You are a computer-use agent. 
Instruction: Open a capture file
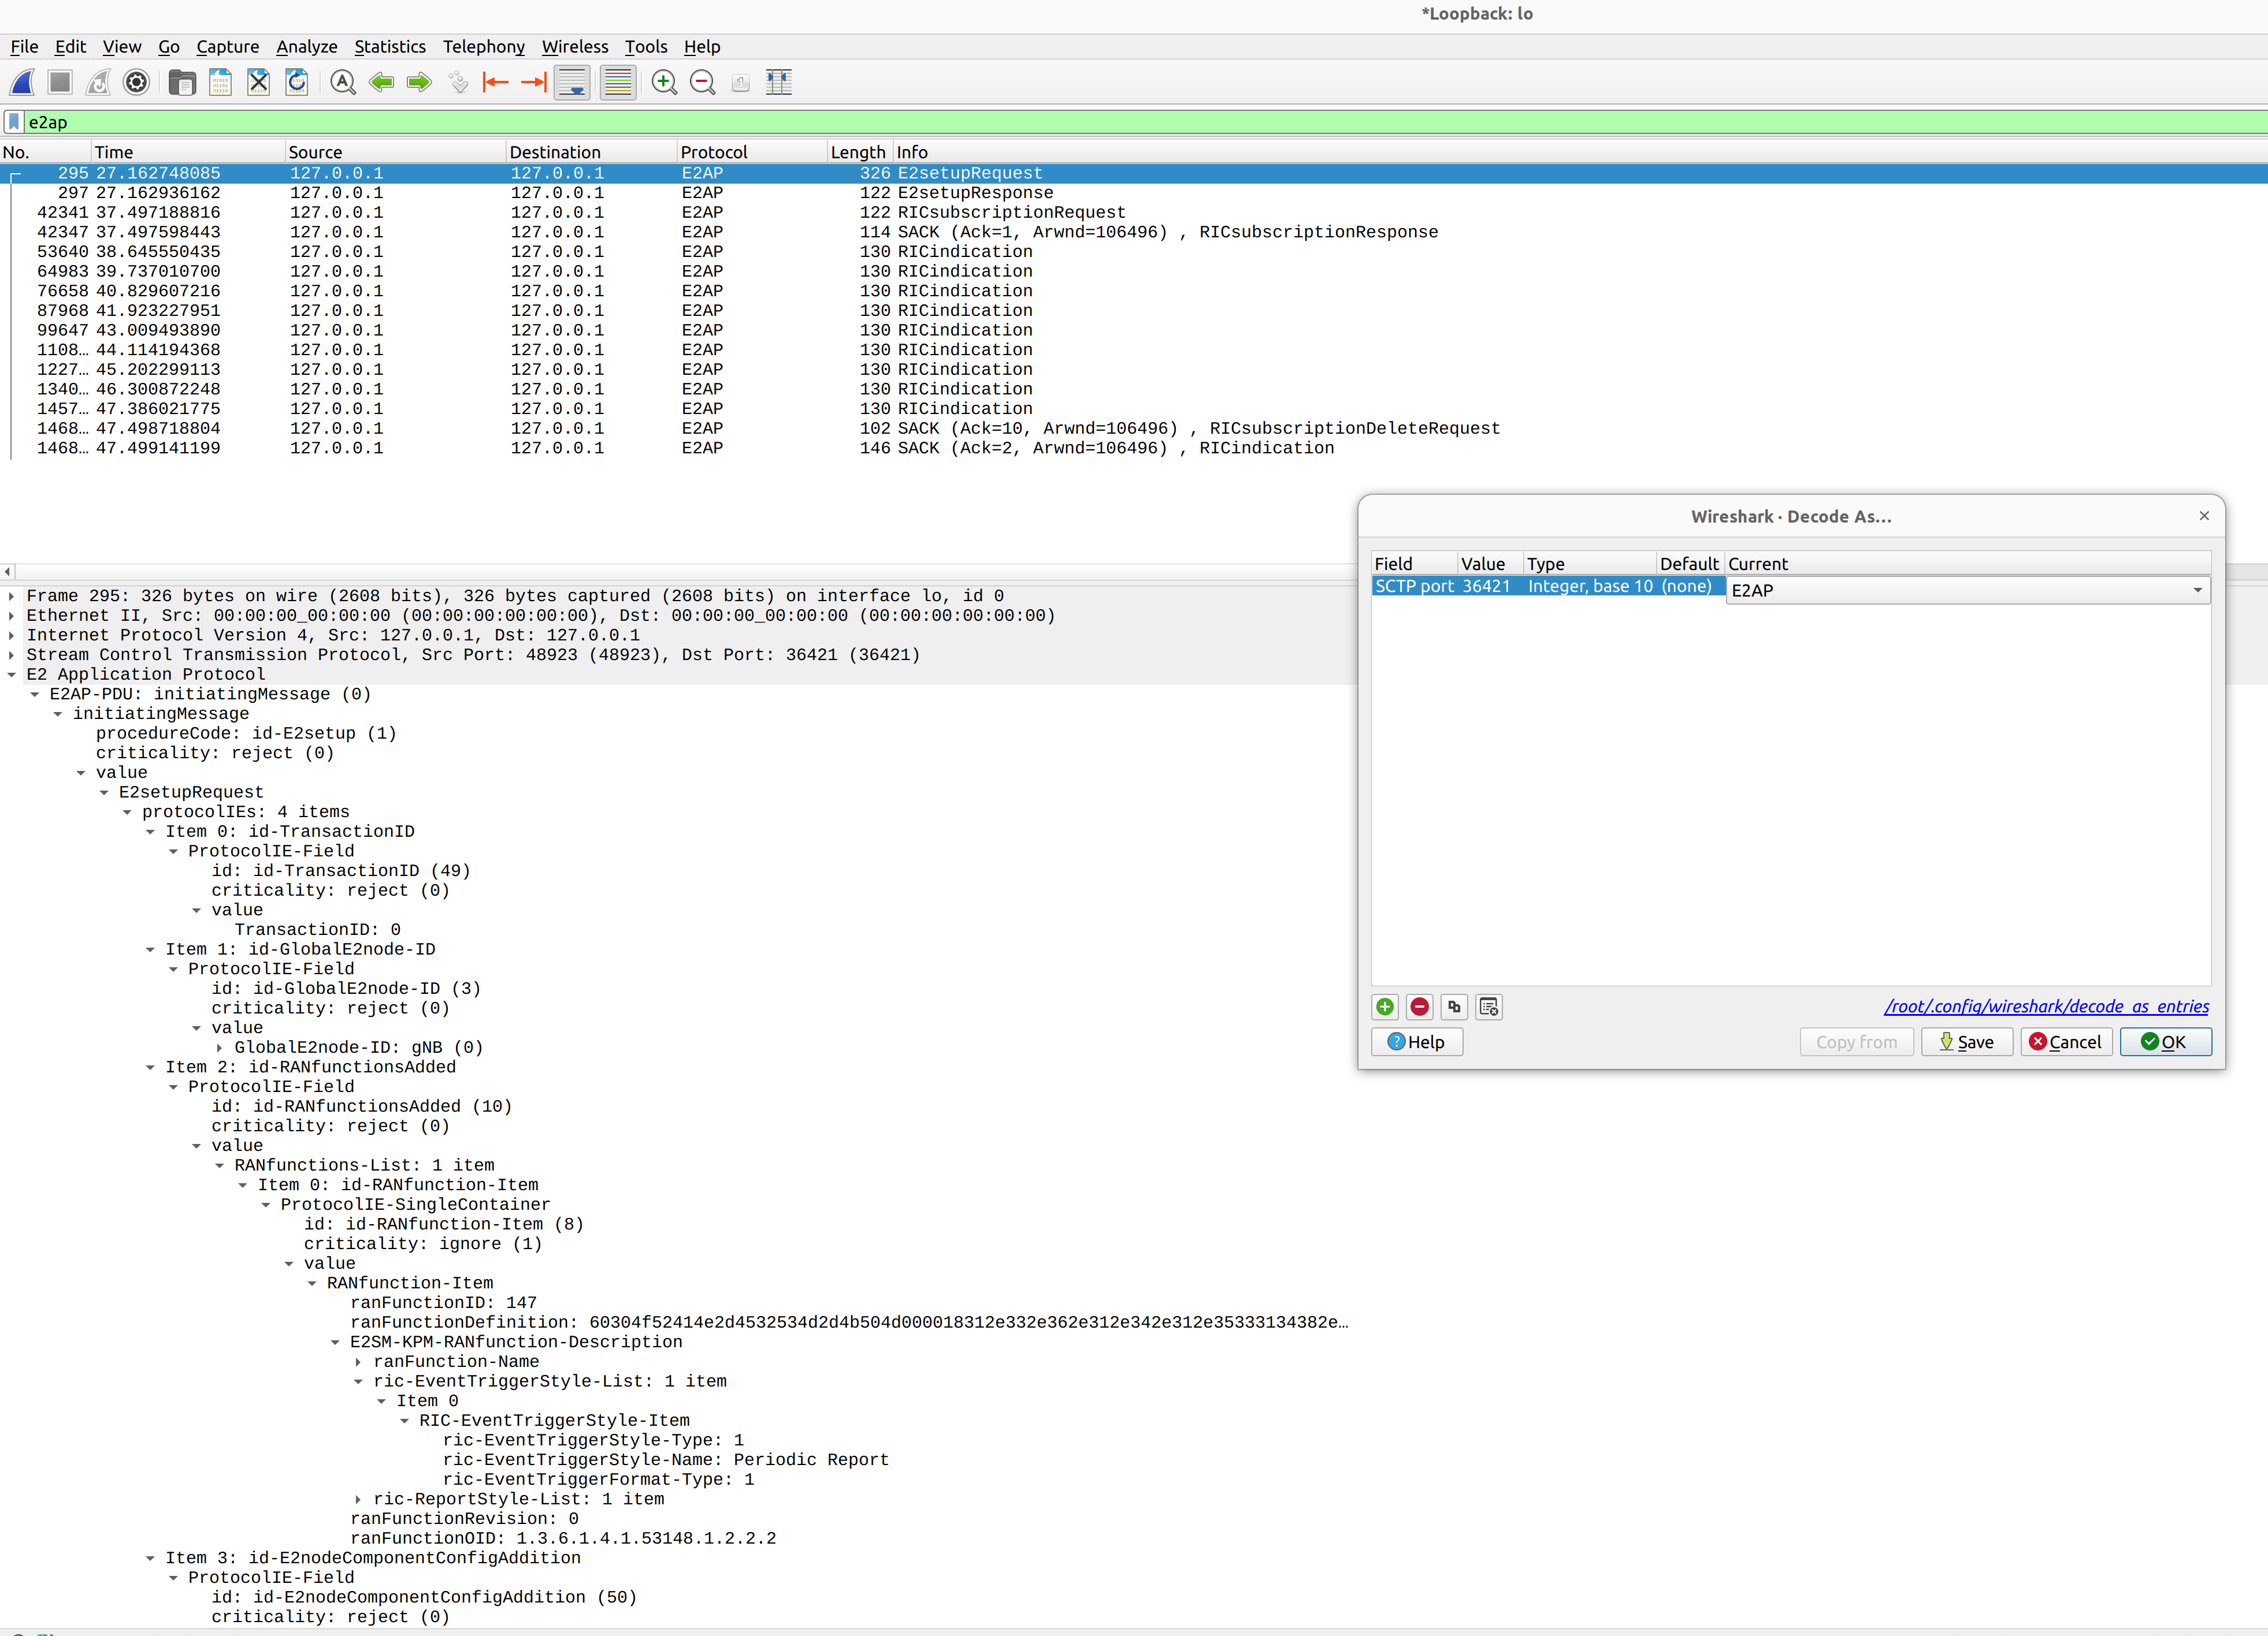pos(182,83)
